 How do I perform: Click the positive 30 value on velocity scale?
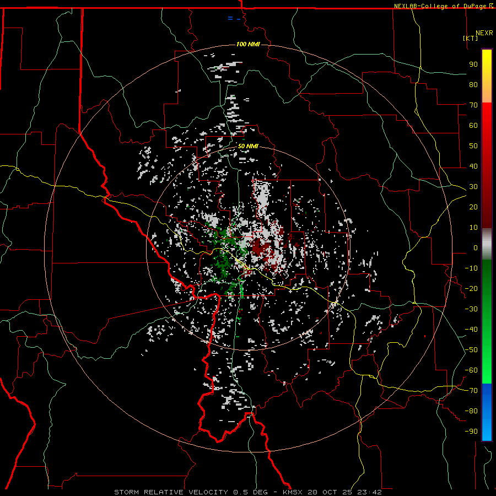point(473,187)
